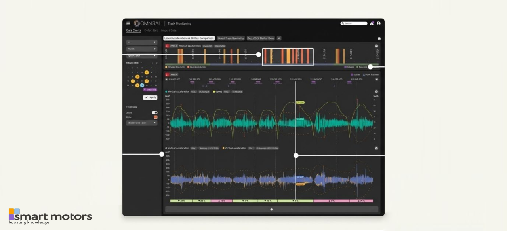Click the red icon of overview chart
507x231 pixels.
pyautogui.click(x=167, y=46)
